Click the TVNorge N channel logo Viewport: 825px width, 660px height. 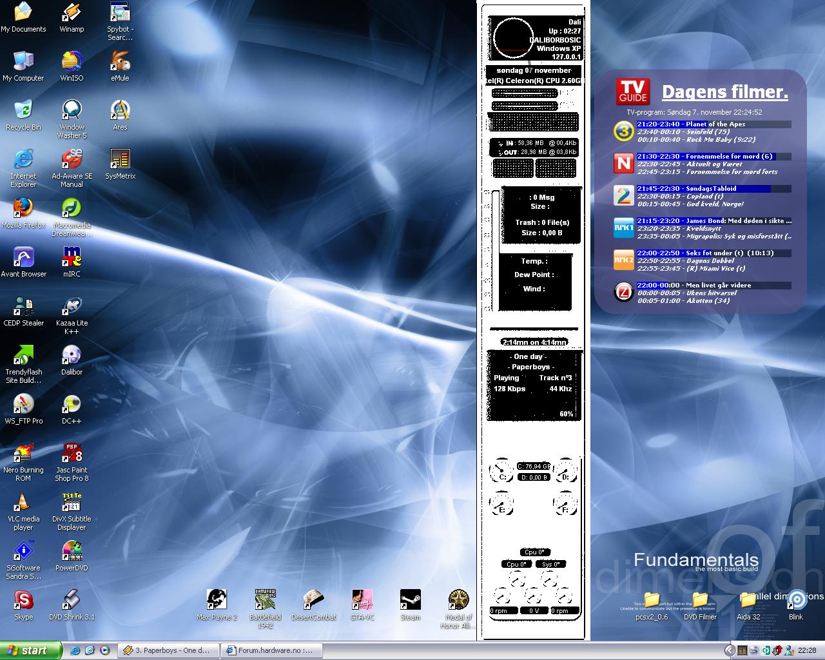pos(623,163)
